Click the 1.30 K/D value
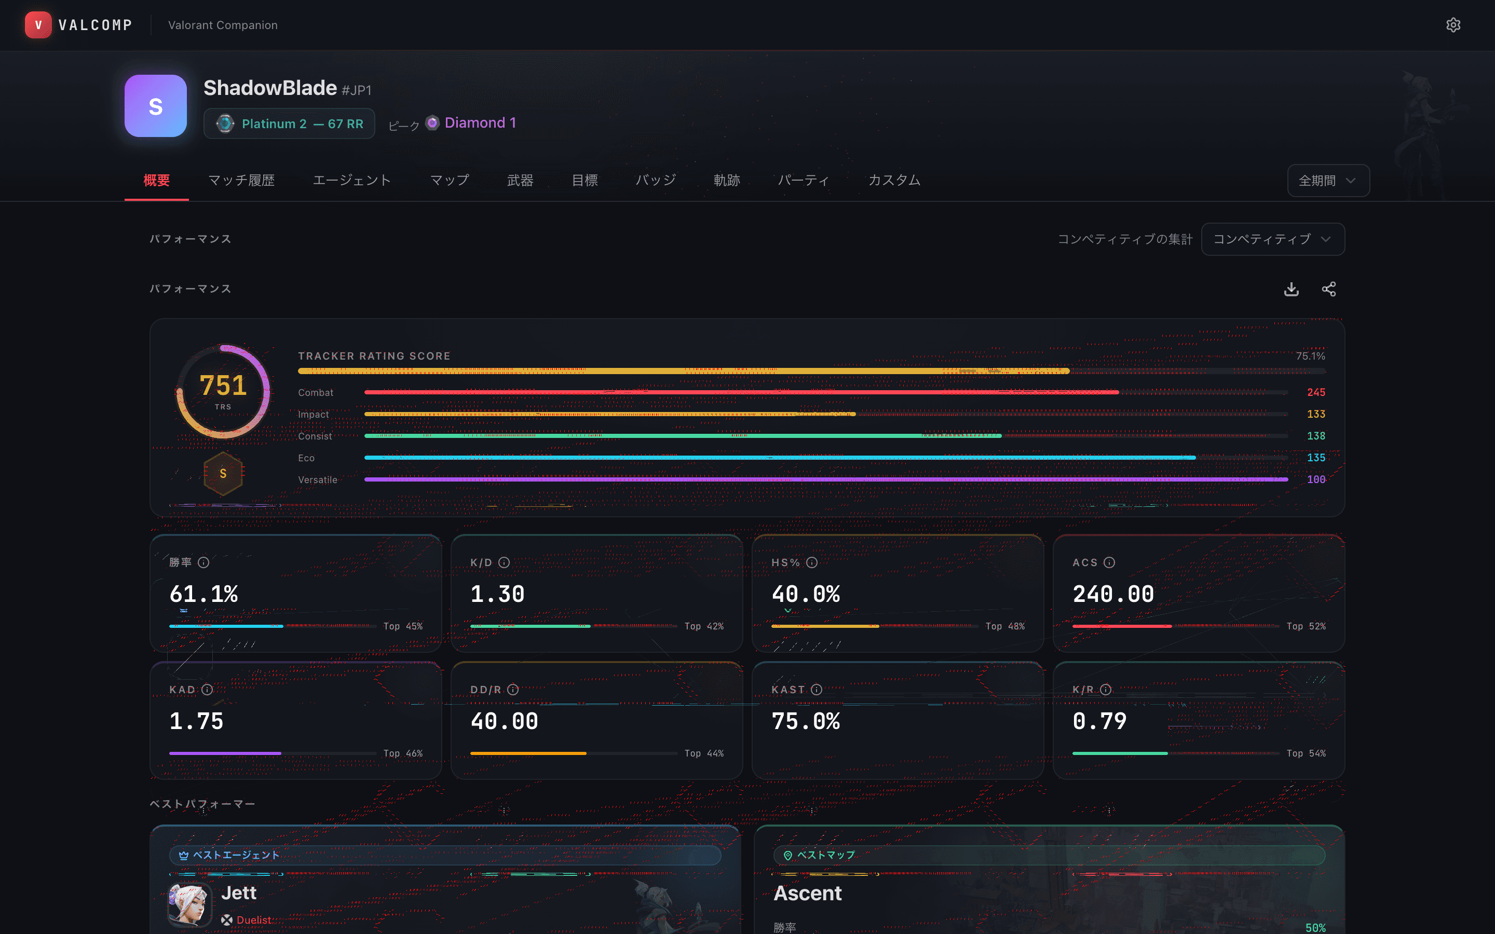The height and width of the screenshot is (934, 1495). 497,594
